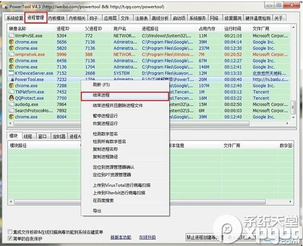Viewport: 303px width, 246px height.
Task: Click the QQProtect.exe penguin icon
Action: (x=12, y=98)
